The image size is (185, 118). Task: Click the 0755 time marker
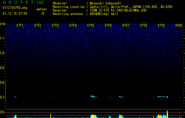91,25
